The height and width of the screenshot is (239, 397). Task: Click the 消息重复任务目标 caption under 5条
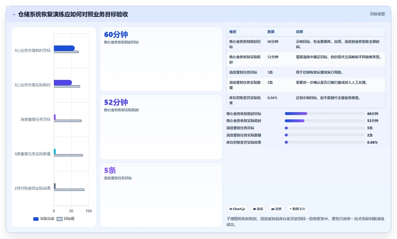pyautogui.click(x=118, y=178)
